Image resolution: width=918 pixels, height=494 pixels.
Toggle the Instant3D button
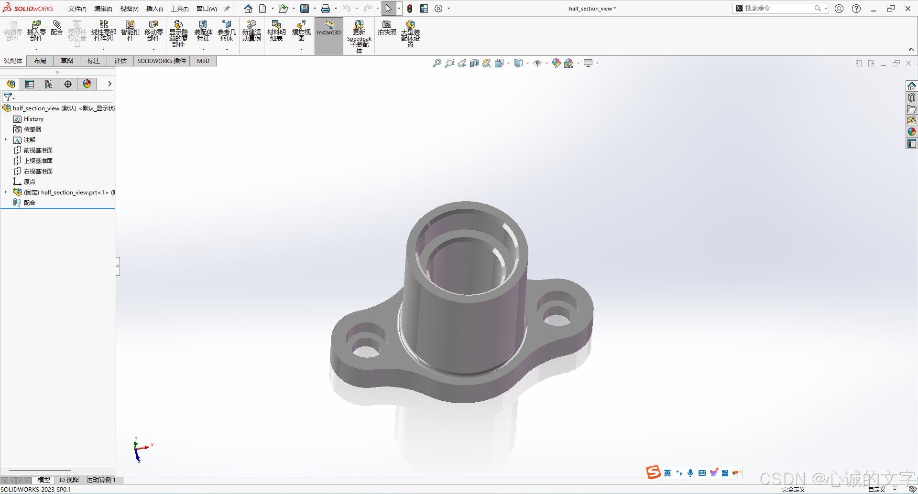[329, 36]
